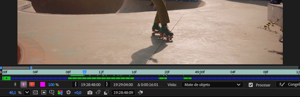Toggle alpha overlay view (red figure)
300x97 pixels.
(32, 84)
